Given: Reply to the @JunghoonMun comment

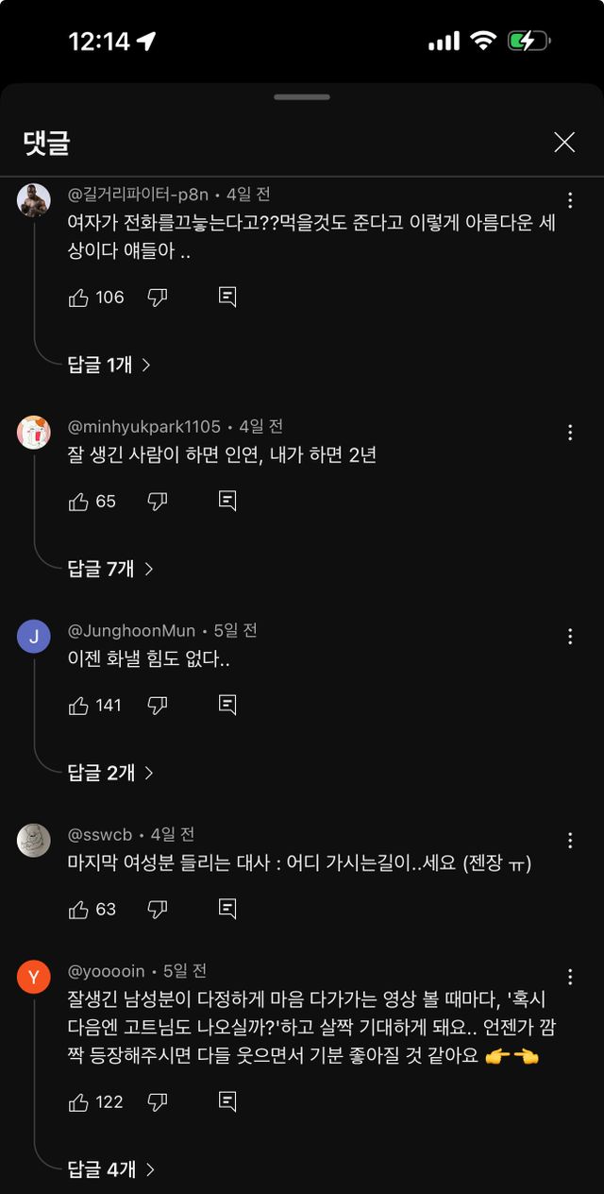Looking at the screenshot, I should click(227, 706).
